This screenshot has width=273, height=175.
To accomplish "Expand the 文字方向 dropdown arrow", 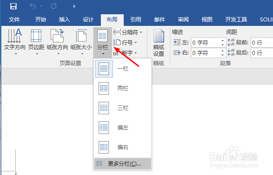I will [x=16, y=54].
